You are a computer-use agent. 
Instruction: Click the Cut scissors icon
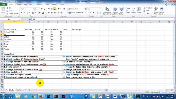pyautogui.click(x=7, y=8)
